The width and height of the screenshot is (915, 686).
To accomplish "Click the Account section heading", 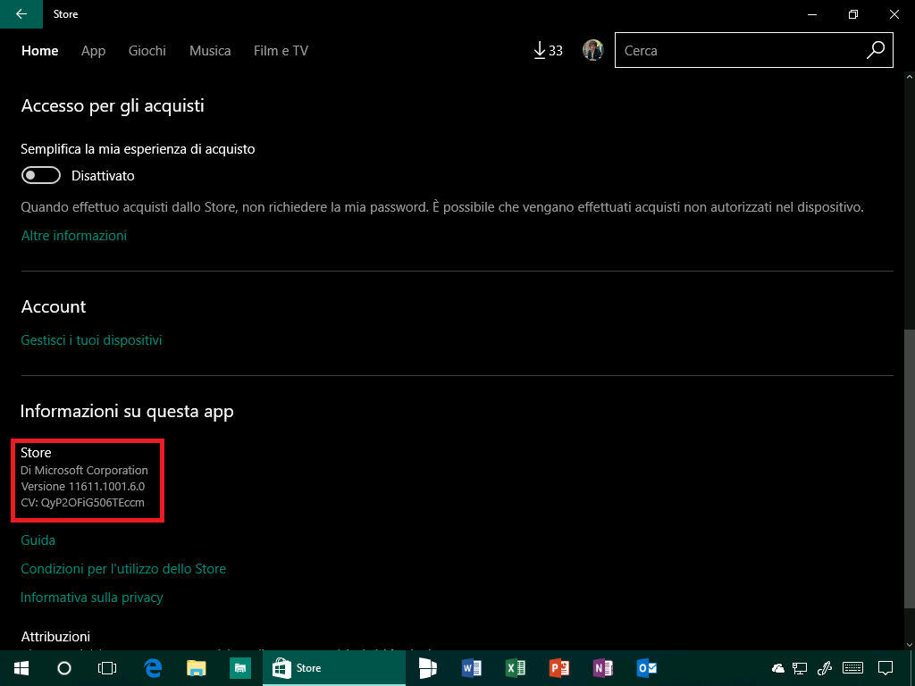I will pos(54,307).
